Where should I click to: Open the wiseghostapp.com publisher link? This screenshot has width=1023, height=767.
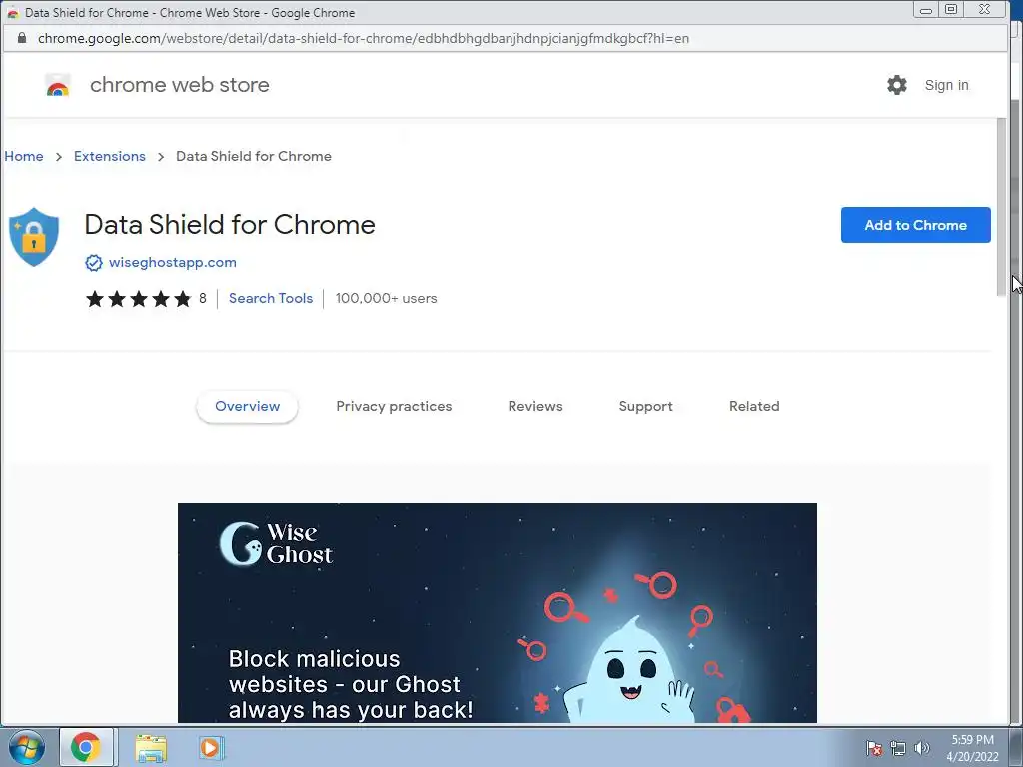pyautogui.click(x=172, y=263)
